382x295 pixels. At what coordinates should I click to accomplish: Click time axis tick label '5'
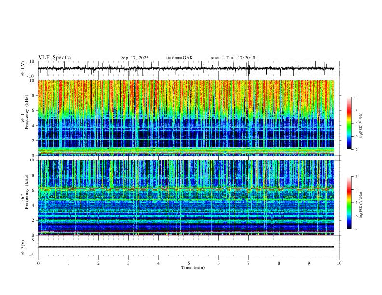tap(189, 263)
